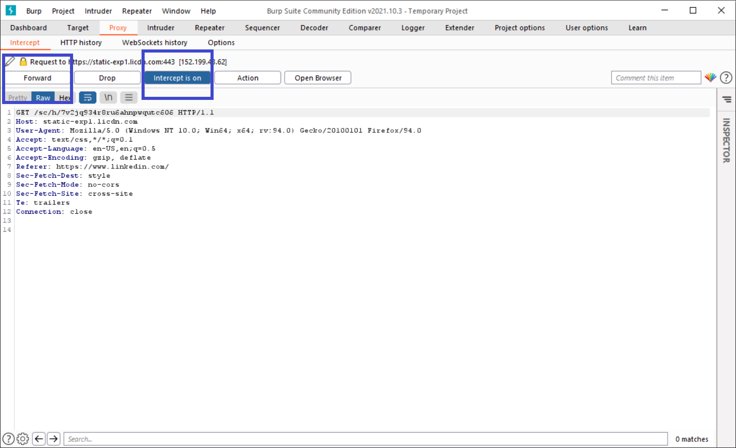
Task: Toggle the word wrap icon in editor toolbar
Action: [x=87, y=97]
